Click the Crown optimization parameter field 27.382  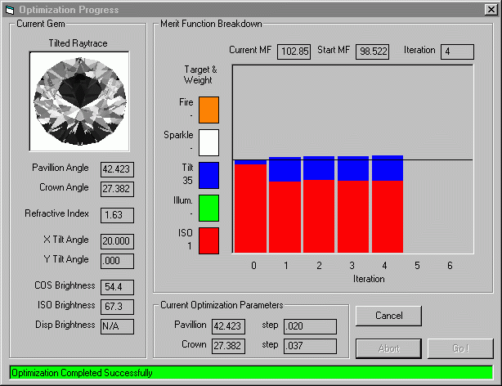coord(228,346)
